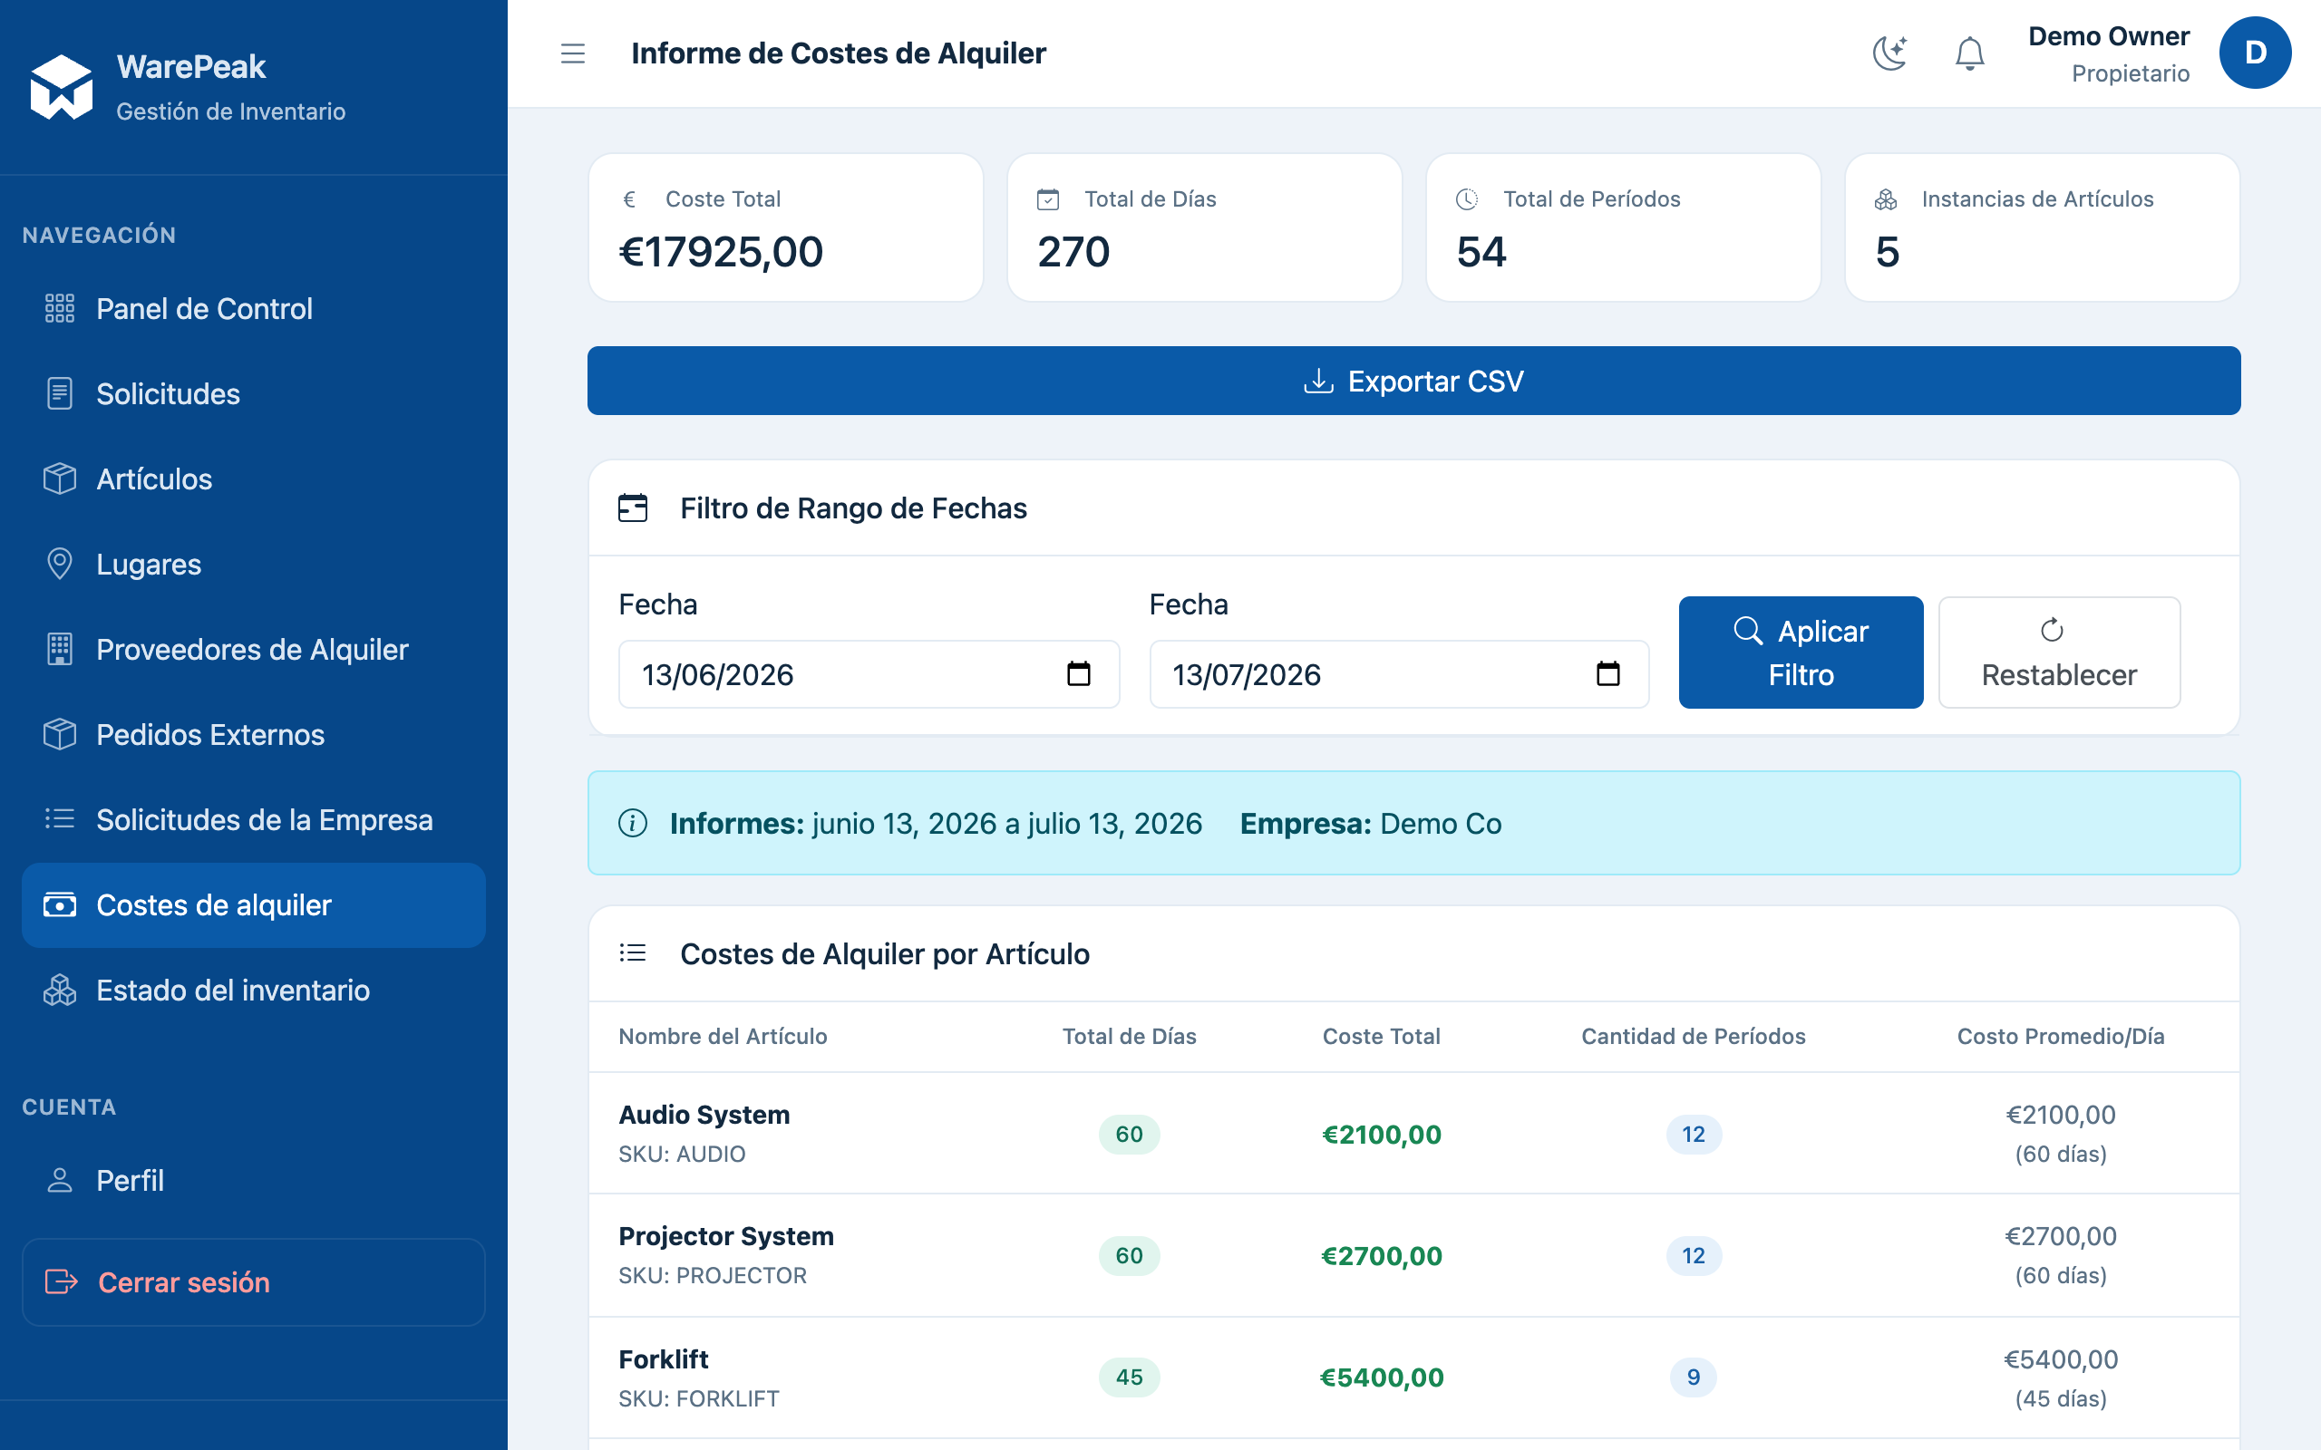Click end date field 13/07/2026
This screenshot has height=1450, width=2321.
tap(1398, 674)
